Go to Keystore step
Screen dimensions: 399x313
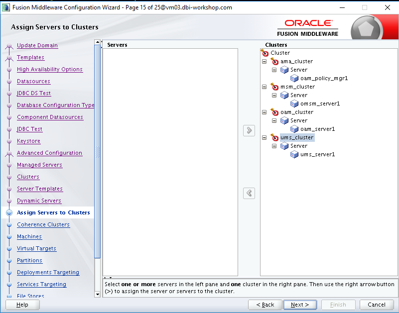28,141
